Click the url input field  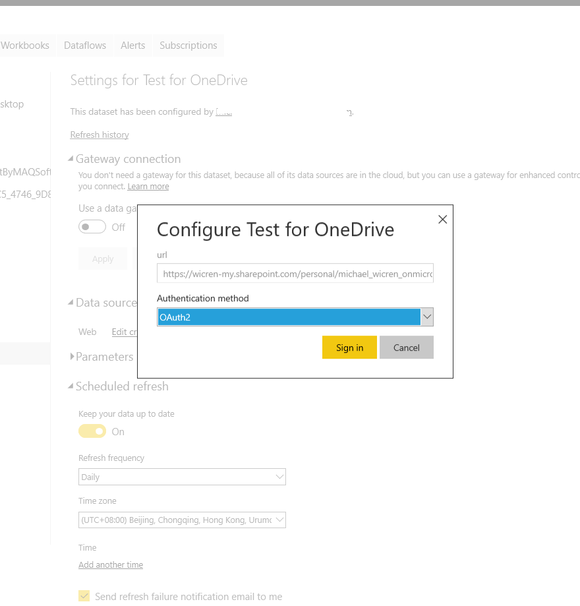[x=295, y=273]
